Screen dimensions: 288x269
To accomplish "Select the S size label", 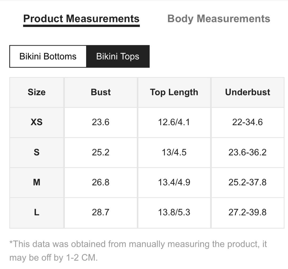I will point(37,152).
